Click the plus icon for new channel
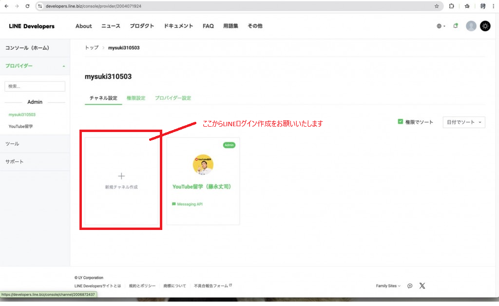 [x=121, y=176]
